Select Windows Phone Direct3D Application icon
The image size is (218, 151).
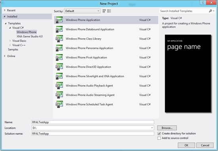pos(59,67)
